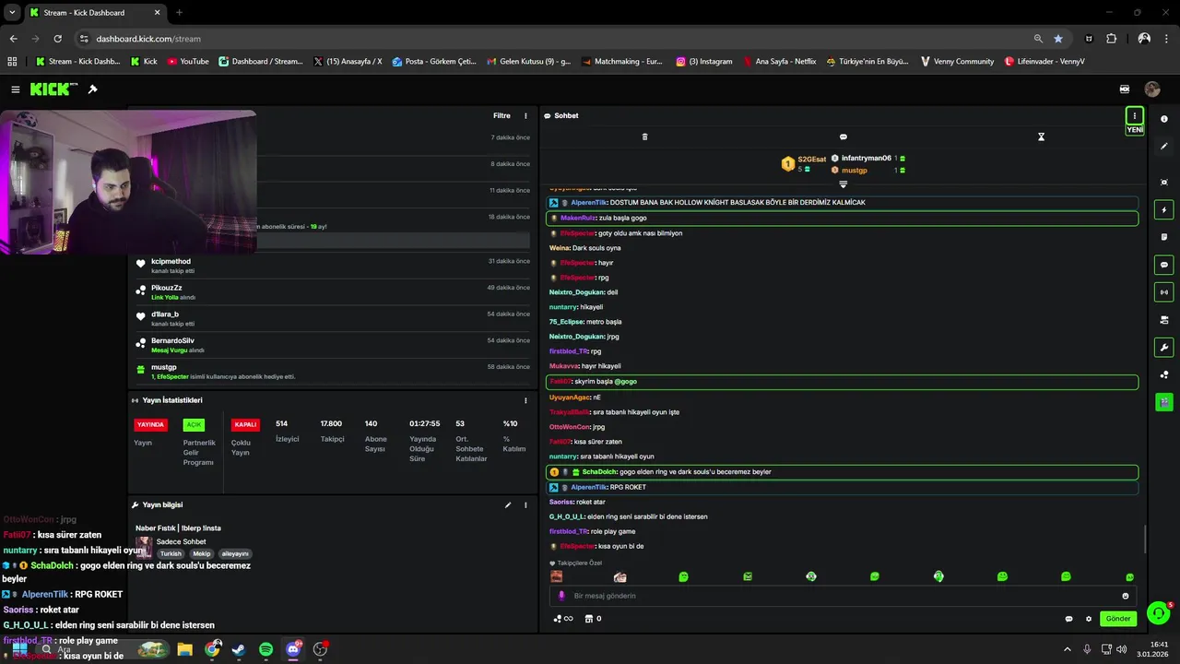Click the chat bubble icon next to settings gear

(x=1068, y=619)
